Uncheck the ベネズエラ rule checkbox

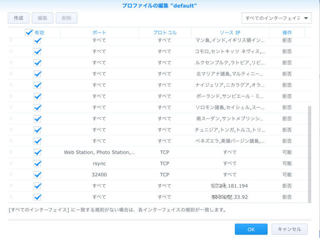[37, 141]
